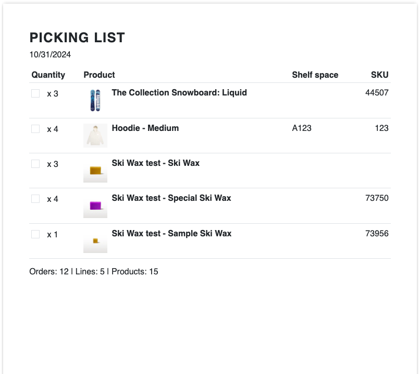Screen dimensions: 420x374
Task: Click the Orders, Lines, Products summary line
Action: [x=94, y=272]
